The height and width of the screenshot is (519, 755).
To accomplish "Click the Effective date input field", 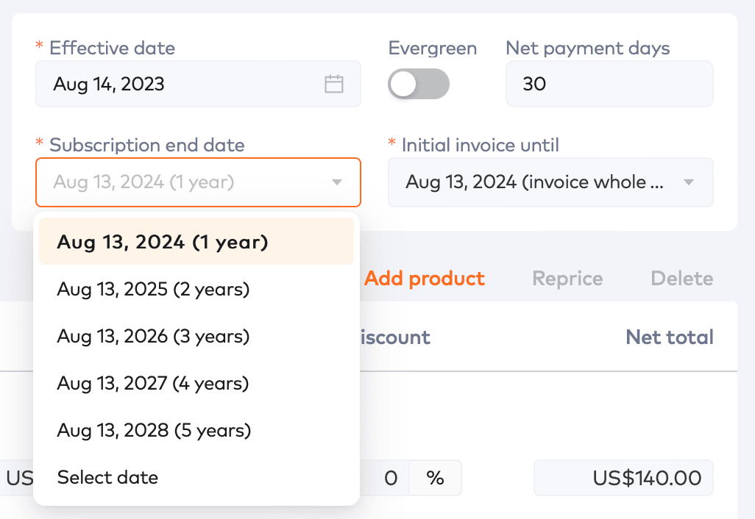I will tap(198, 84).
